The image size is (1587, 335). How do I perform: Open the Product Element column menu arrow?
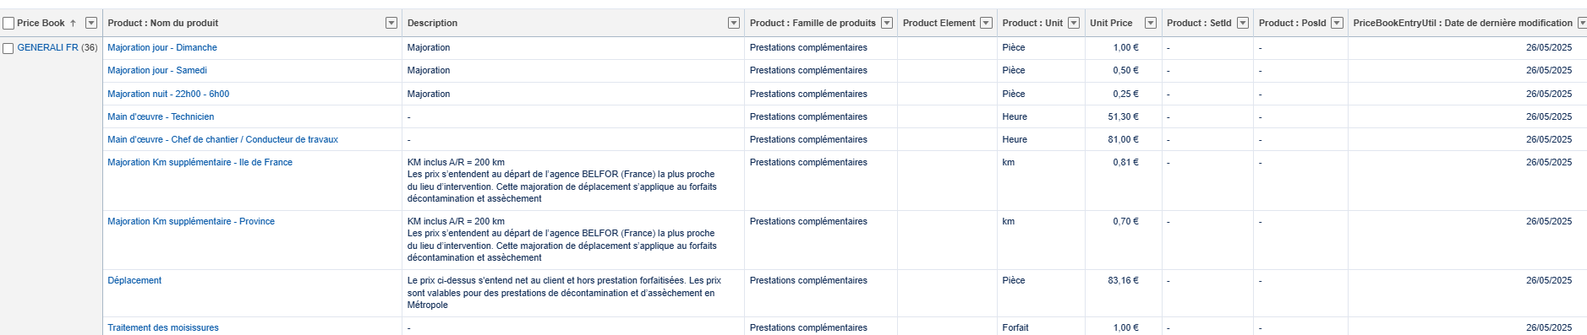(x=986, y=23)
